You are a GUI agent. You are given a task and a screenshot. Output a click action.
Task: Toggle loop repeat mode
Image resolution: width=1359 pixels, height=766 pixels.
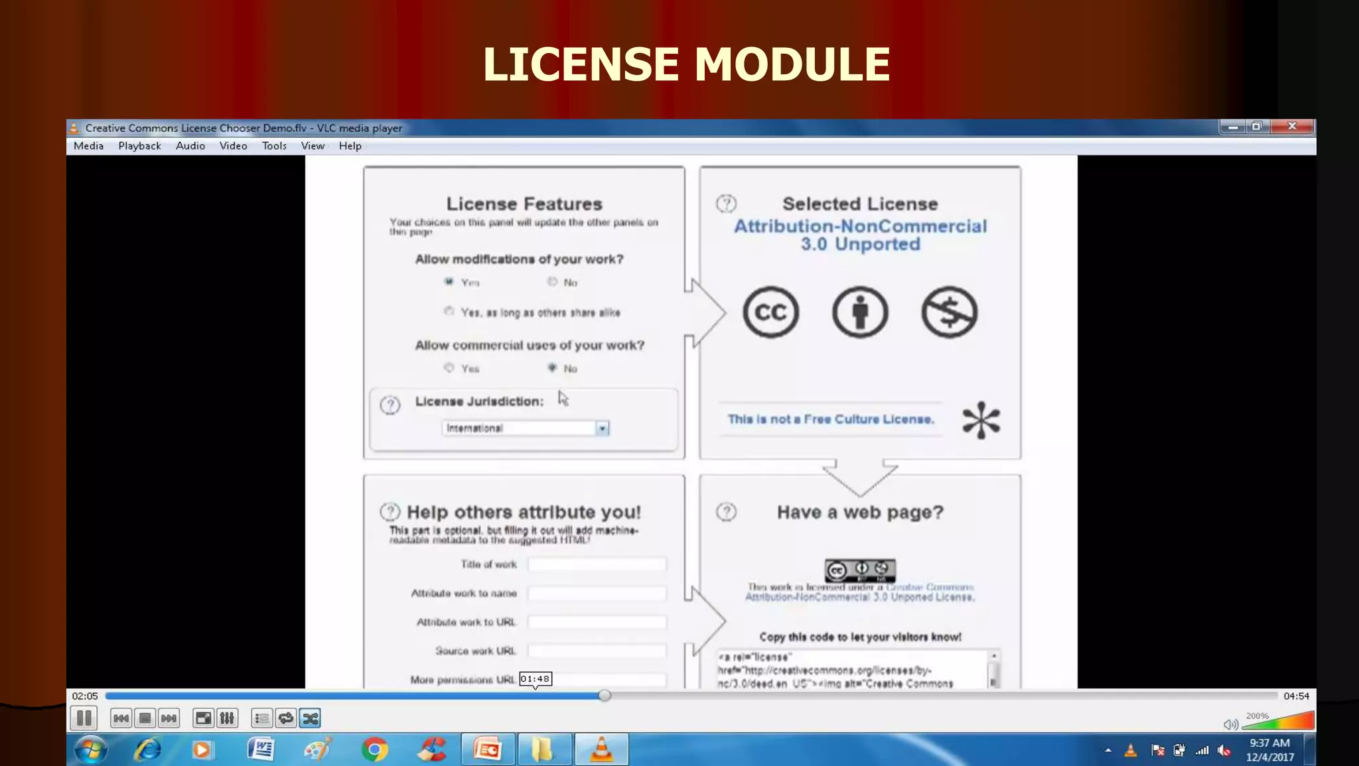(x=285, y=718)
